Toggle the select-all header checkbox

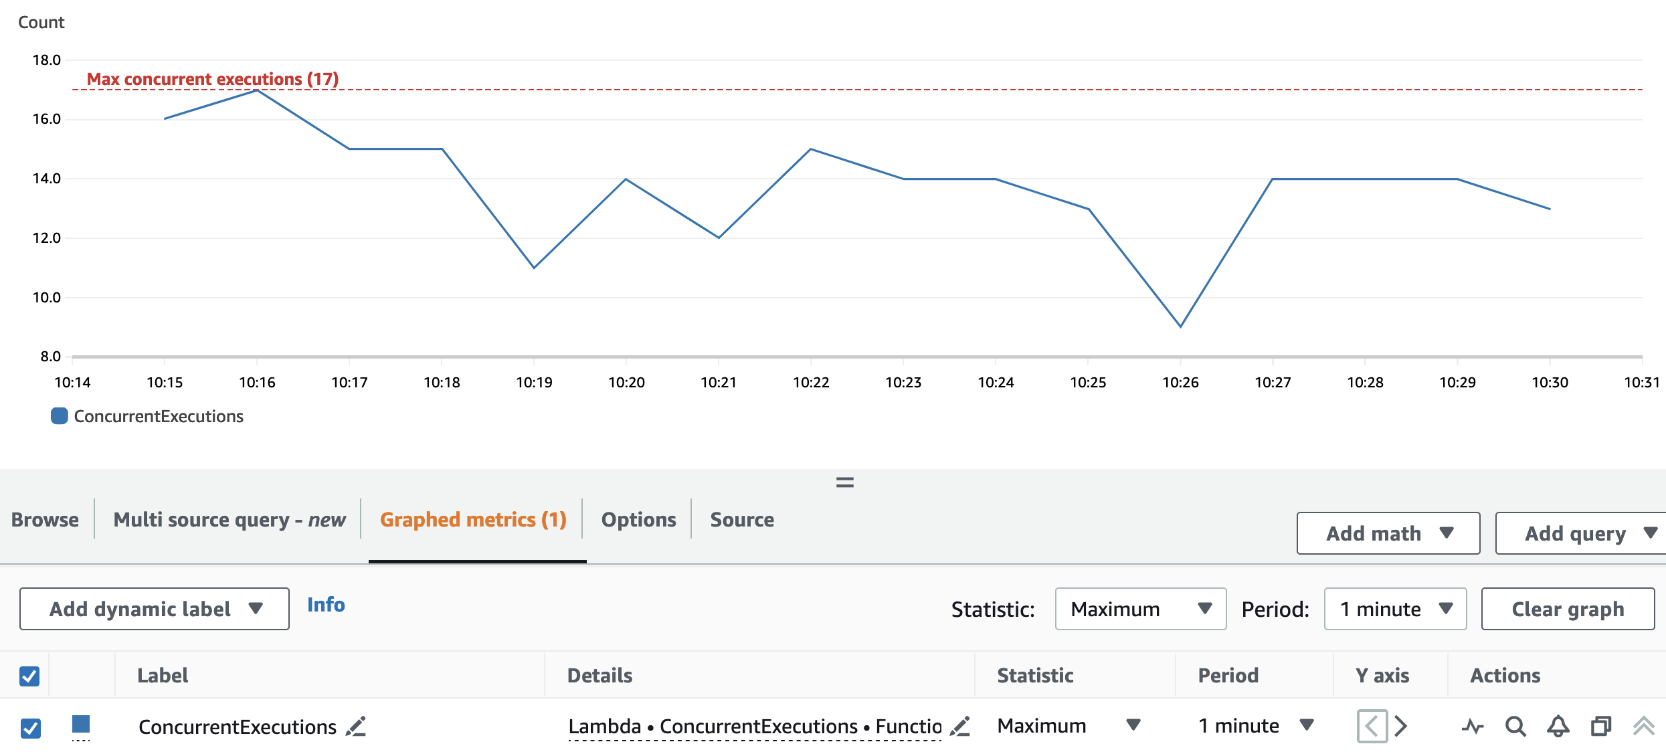tap(29, 676)
